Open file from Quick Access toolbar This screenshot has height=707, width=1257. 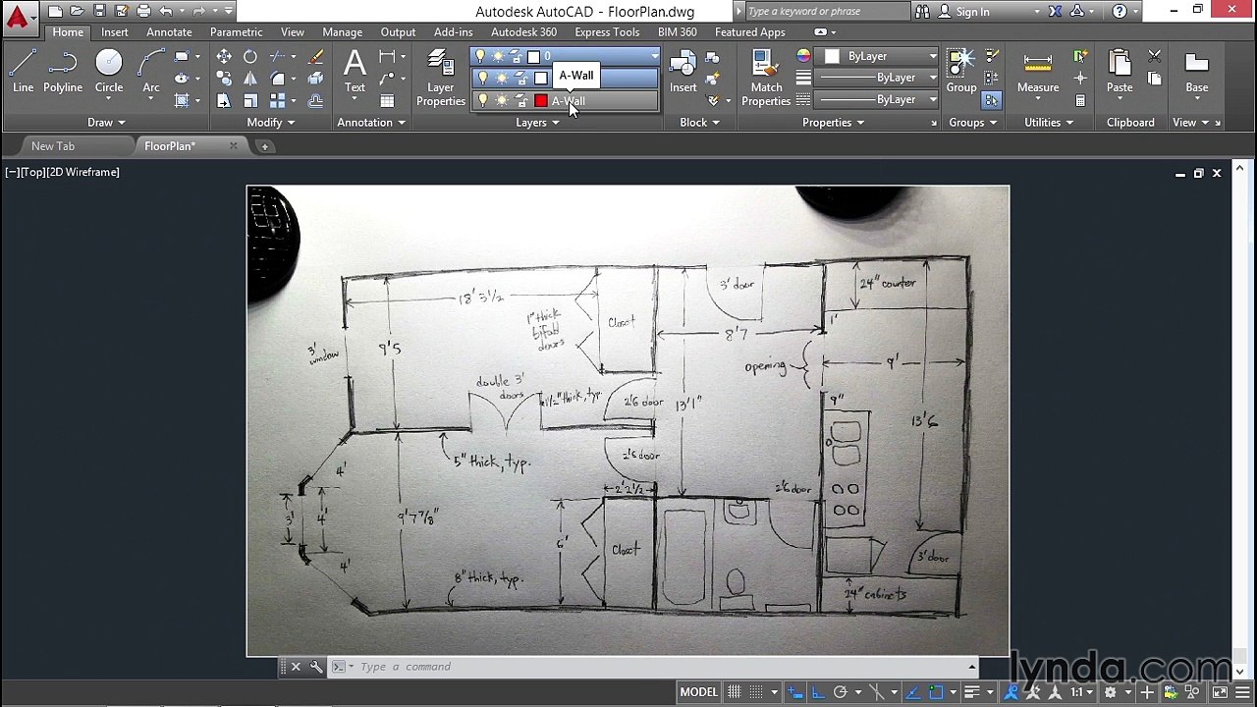(x=77, y=12)
